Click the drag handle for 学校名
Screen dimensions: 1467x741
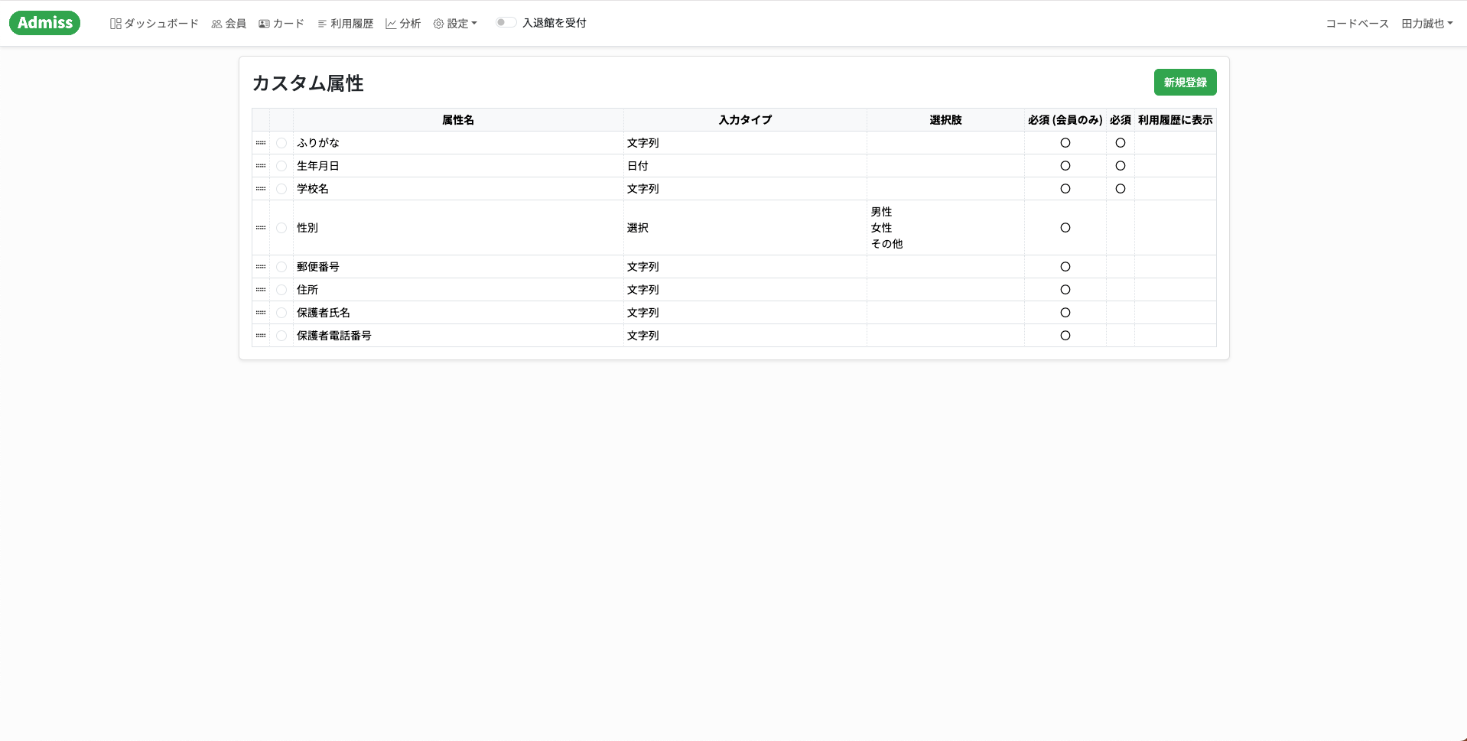[x=261, y=189]
